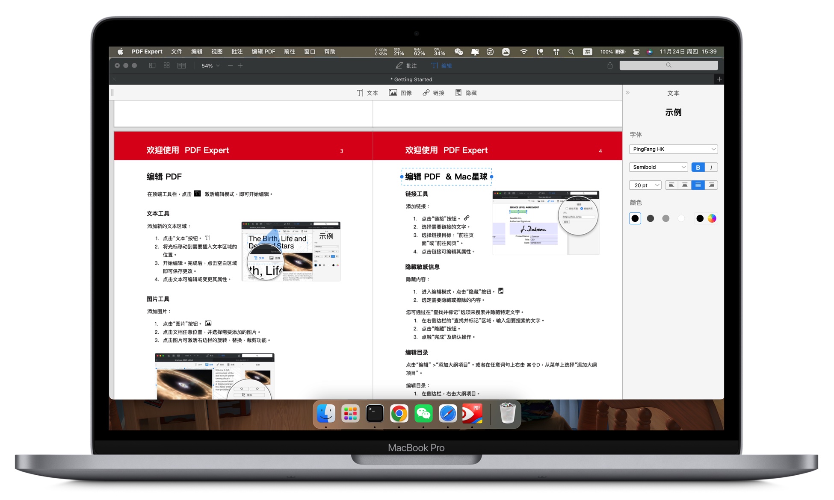Select the 图像 image tool

pos(400,93)
